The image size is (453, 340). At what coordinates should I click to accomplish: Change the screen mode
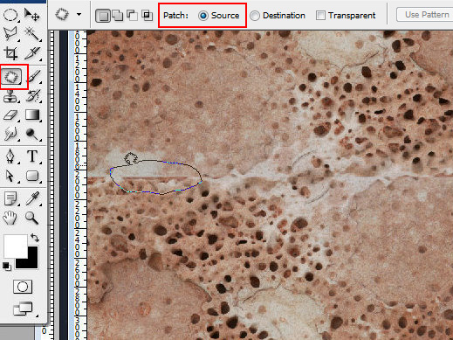tap(23, 309)
